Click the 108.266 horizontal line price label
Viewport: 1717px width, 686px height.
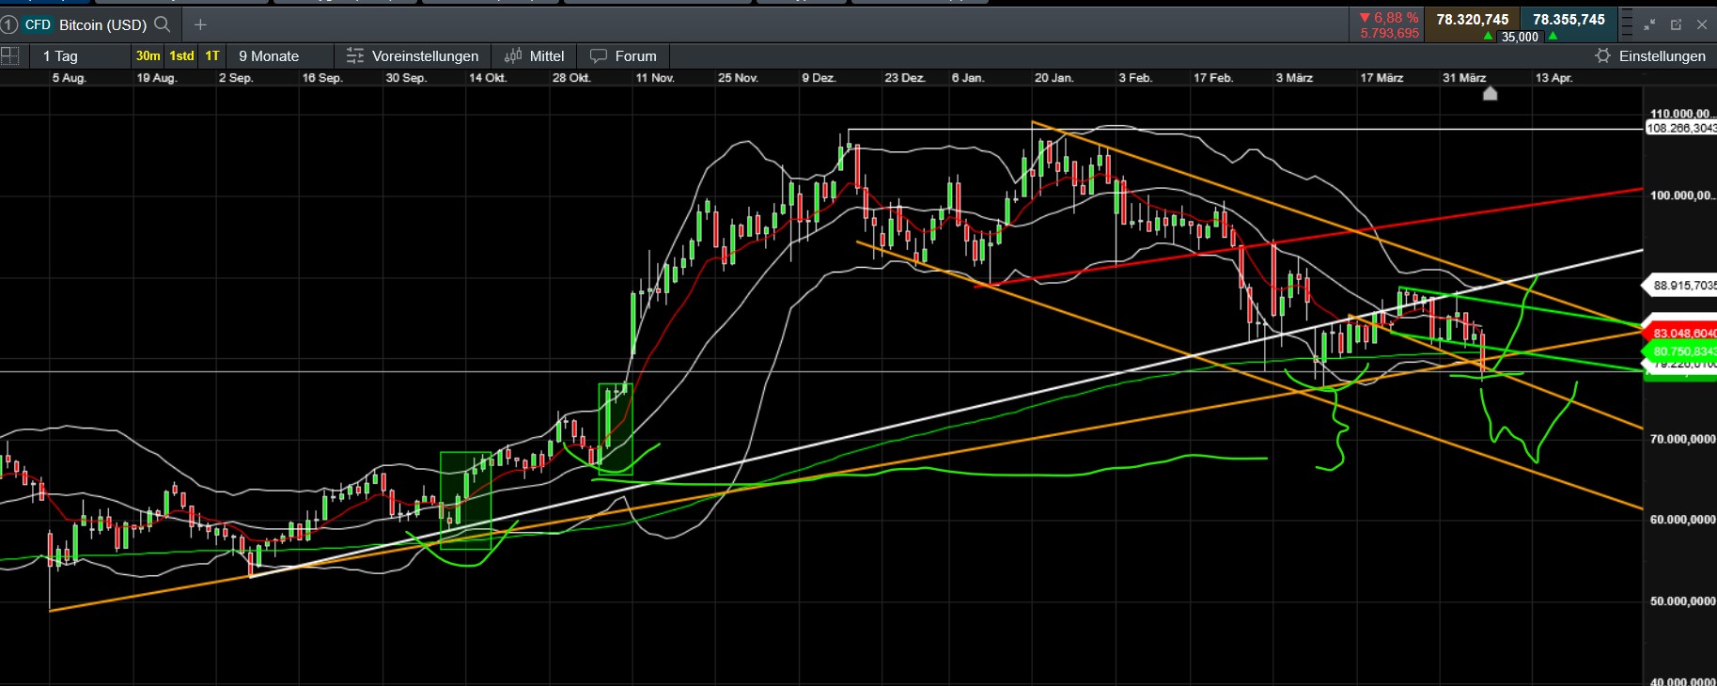[x=1680, y=128]
